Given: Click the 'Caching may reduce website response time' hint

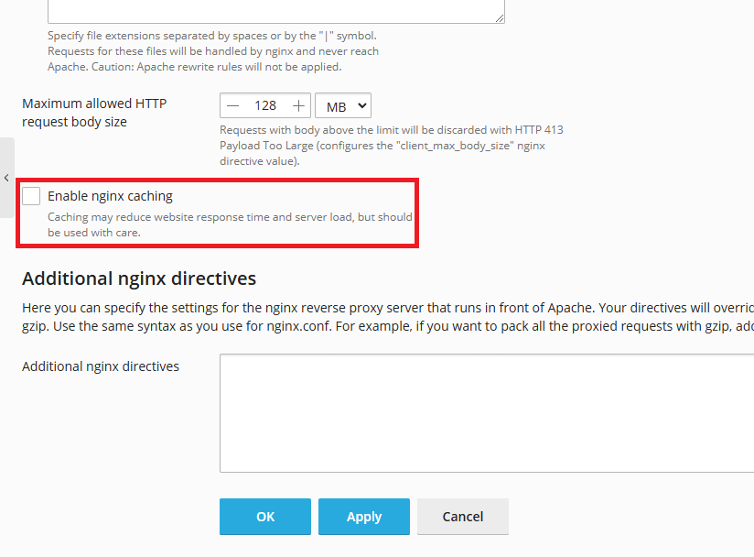Looking at the screenshot, I should 230,224.
